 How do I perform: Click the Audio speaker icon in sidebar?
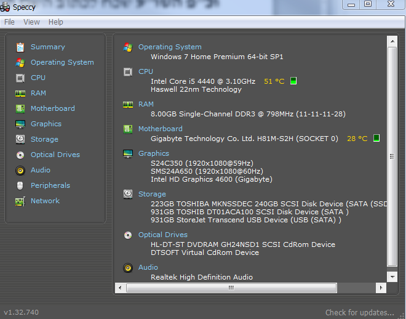[20, 170]
